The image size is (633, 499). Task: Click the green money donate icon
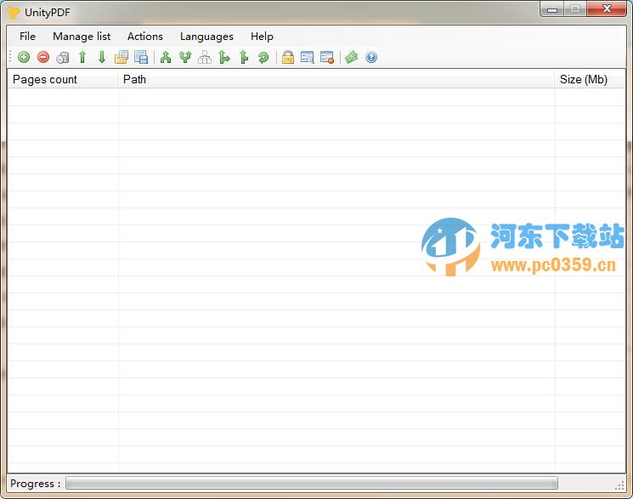351,57
